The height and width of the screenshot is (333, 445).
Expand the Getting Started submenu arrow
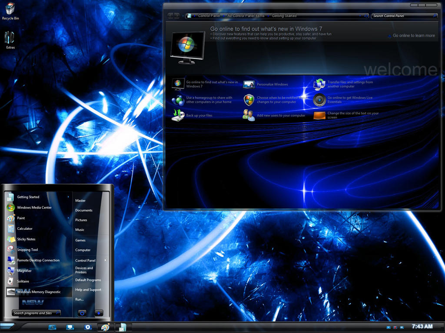coord(68,197)
